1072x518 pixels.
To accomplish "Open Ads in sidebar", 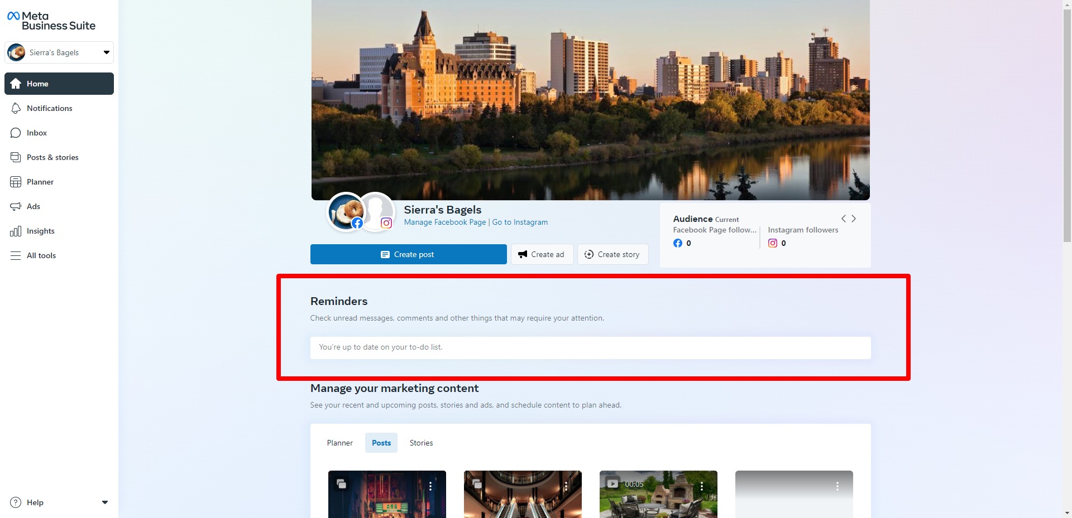I will (x=59, y=206).
